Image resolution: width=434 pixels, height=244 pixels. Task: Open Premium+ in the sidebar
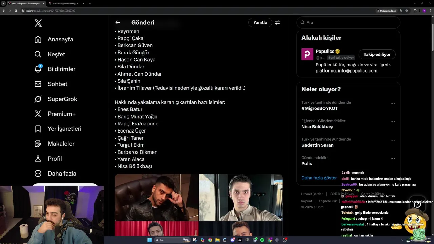coord(55,114)
